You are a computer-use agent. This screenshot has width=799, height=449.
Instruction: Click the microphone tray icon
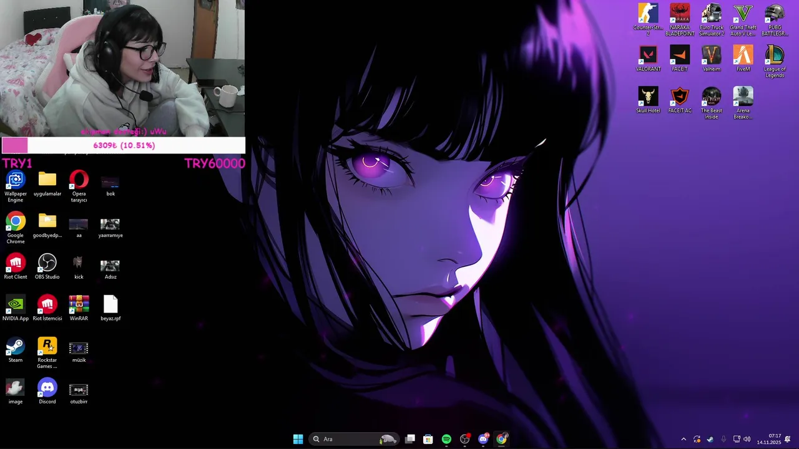pyautogui.click(x=723, y=439)
